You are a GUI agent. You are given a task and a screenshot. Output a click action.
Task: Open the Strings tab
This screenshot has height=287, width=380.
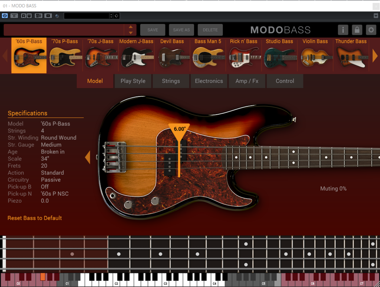point(171,81)
